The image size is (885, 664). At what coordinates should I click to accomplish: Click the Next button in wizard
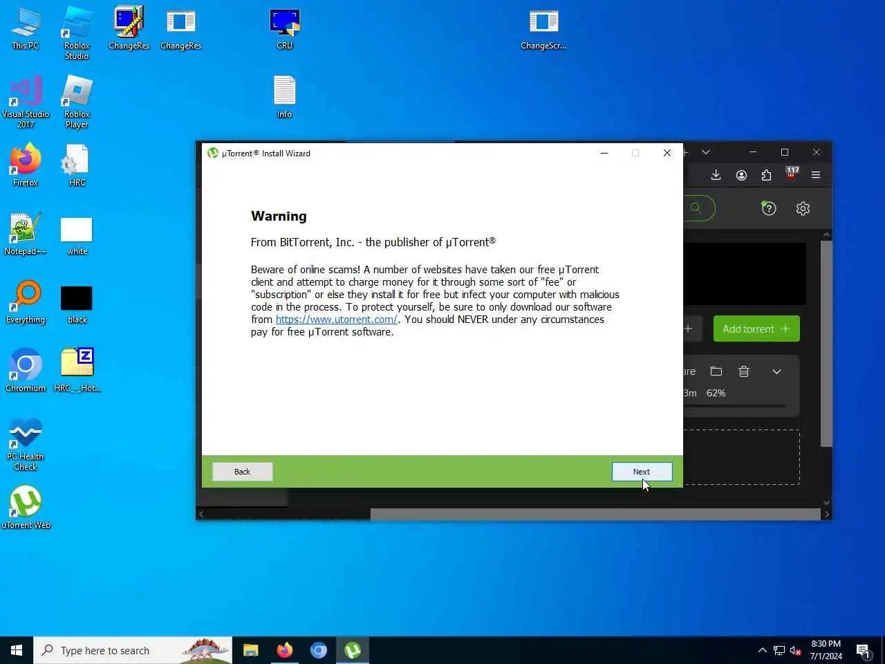pyautogui.click(x=642, y=472)
